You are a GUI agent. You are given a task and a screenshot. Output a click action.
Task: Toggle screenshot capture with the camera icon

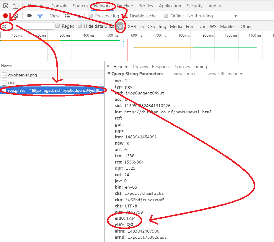(30, 16)
